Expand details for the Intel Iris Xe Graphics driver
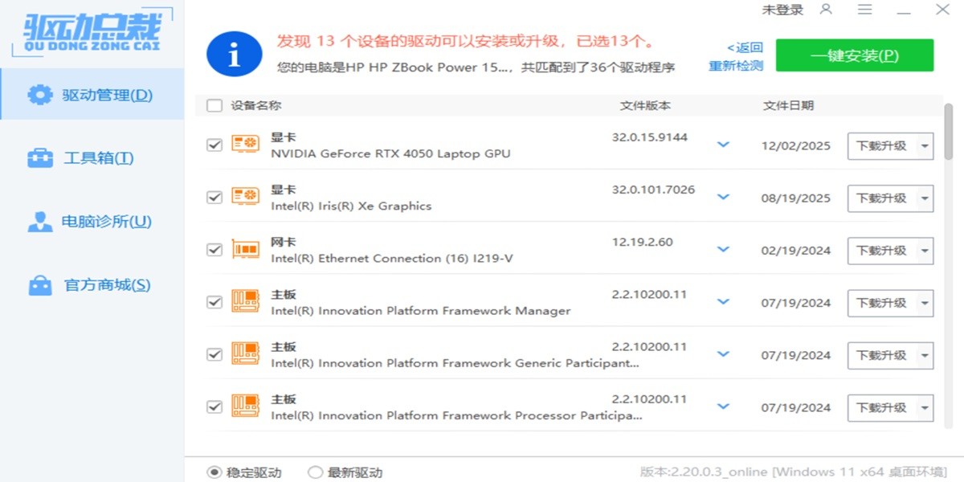The image size is (964, 482). (722, 198)
